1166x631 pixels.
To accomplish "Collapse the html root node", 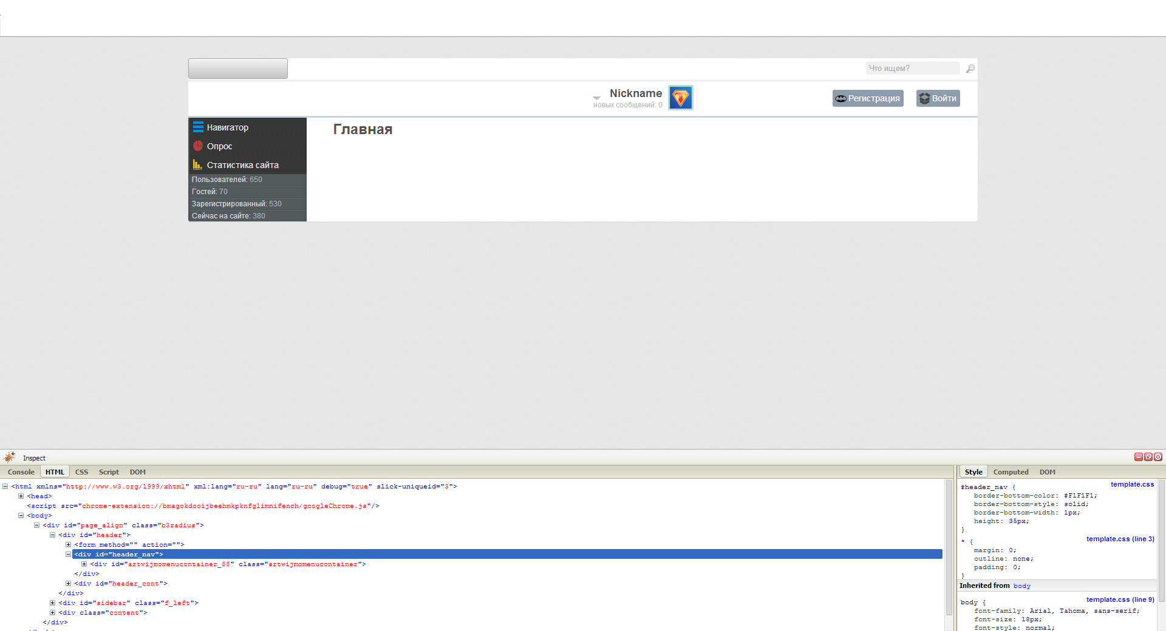I will pyautogui.click(x=5, y=487).
